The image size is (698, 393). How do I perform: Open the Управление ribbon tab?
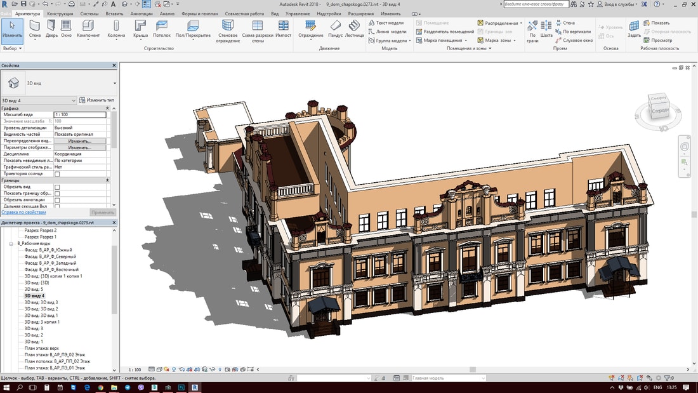pos(298,13)
